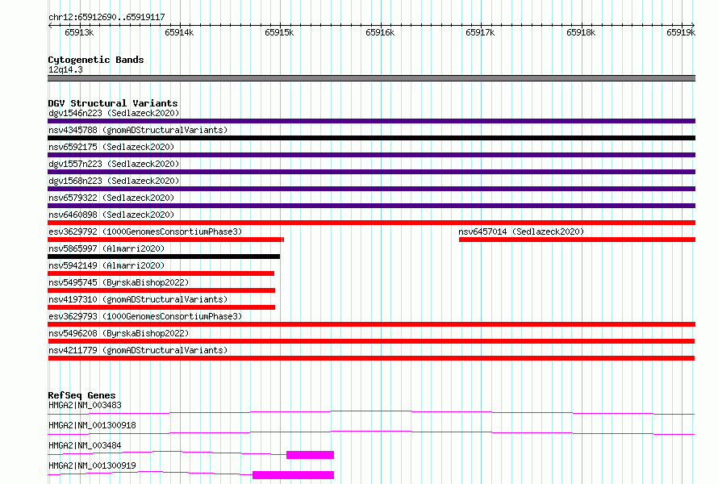Select the gray 12q14.3 cytogenetic band bar
Screen dimensions: 718x484
coord(371,78)
